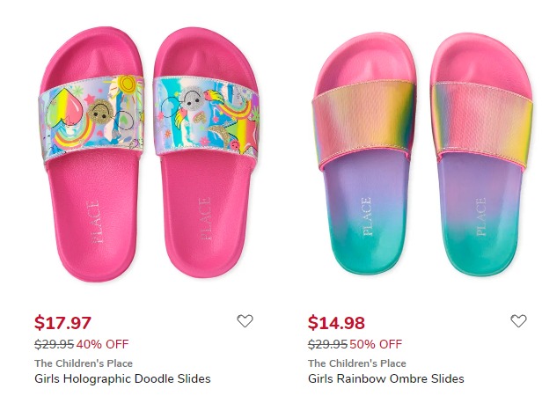Click the crossed-out $29.95 price under Ombre Slides
Screen dimensions: 542x396
pyautogui.click(x=327, y=344)
